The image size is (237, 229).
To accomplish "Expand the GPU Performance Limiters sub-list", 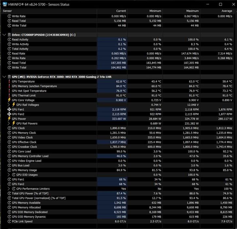I will [x=8, y=189].
